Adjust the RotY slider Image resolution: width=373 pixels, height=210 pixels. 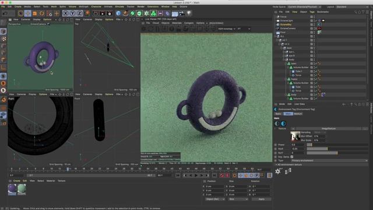[337, 153]
